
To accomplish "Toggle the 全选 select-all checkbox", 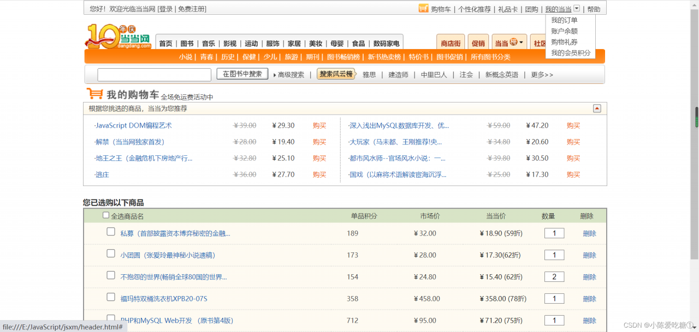I will point(106,215).
